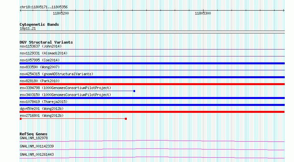Click the right arrow of the ruler
Image resolution: width=294 pixels, height=162 pixels.
[x=283, y=11]
